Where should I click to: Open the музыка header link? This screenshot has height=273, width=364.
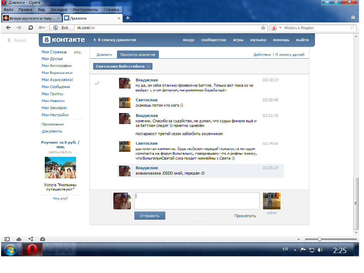[x=258, y=40]
